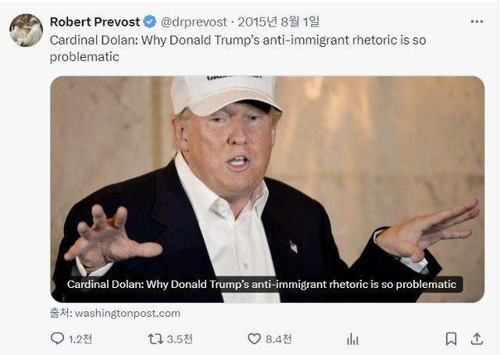Open the 2015년 8월 1일 timestamp
This screenshot has height=355, width=500.
[x=278, y=22]
